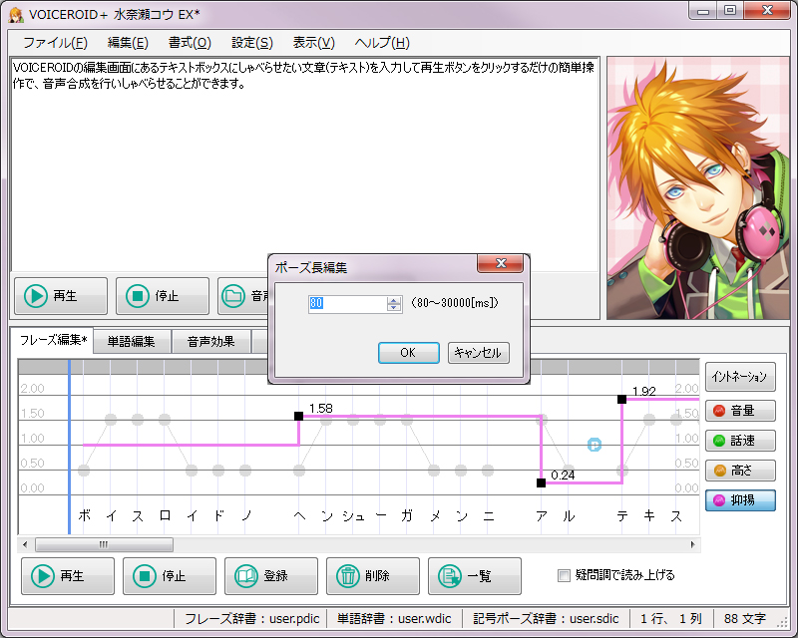Viewport: 798px width, 638px height.
Task: Stop phrase playback with the lower 停止 button
Action: click(x=170, y=576)
